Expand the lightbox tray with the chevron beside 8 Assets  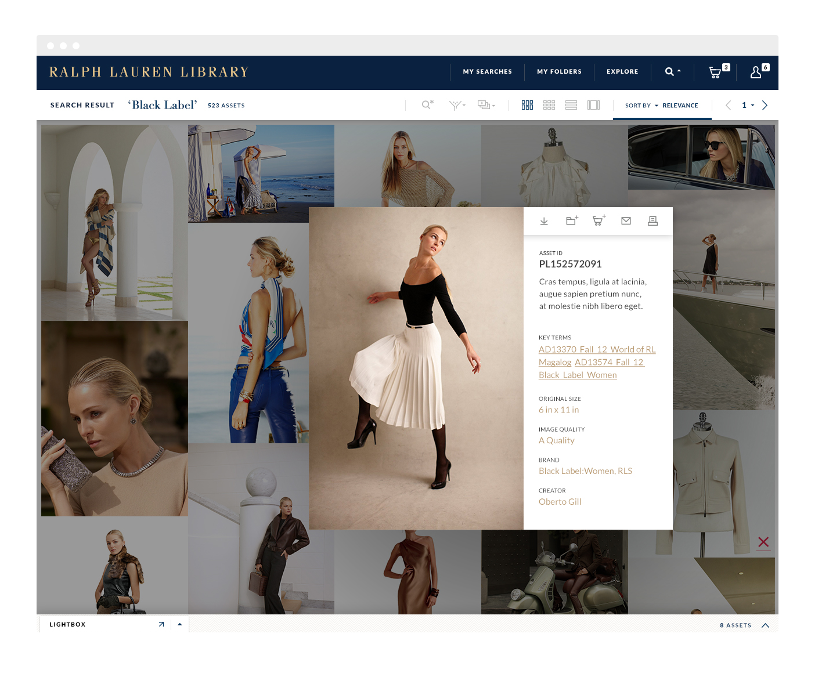pyautogui.click(x=766, y=625)
